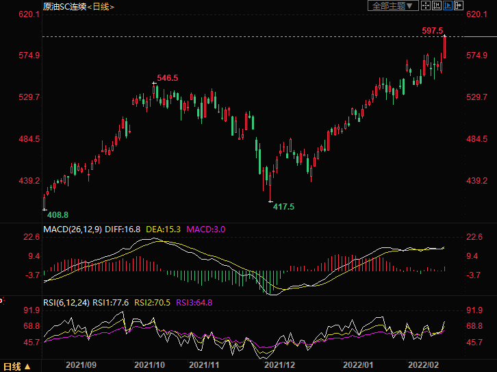
Task: Click the 417.5 low price label
Action: [x=283, y=206]
